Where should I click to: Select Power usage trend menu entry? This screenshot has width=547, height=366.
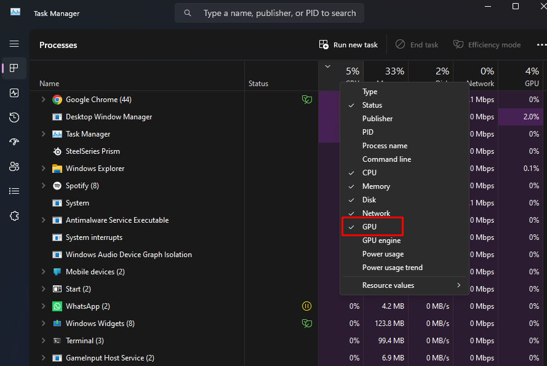coord(392,268)
